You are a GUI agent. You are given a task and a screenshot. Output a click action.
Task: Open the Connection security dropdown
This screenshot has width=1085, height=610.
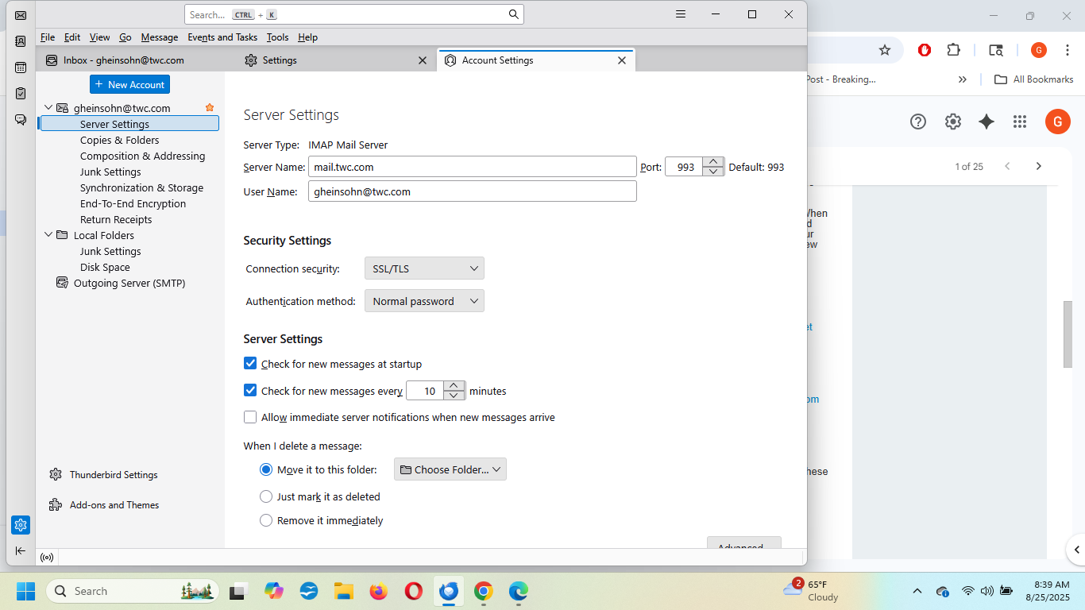click(424, 268)
